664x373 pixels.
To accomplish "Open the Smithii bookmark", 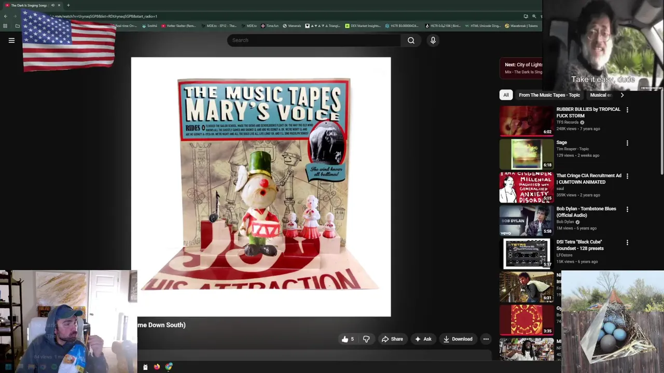I will [150, 26].
